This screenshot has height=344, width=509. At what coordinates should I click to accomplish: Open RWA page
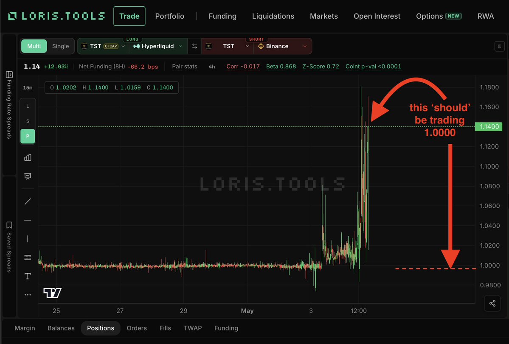click(x=485, y=16)
